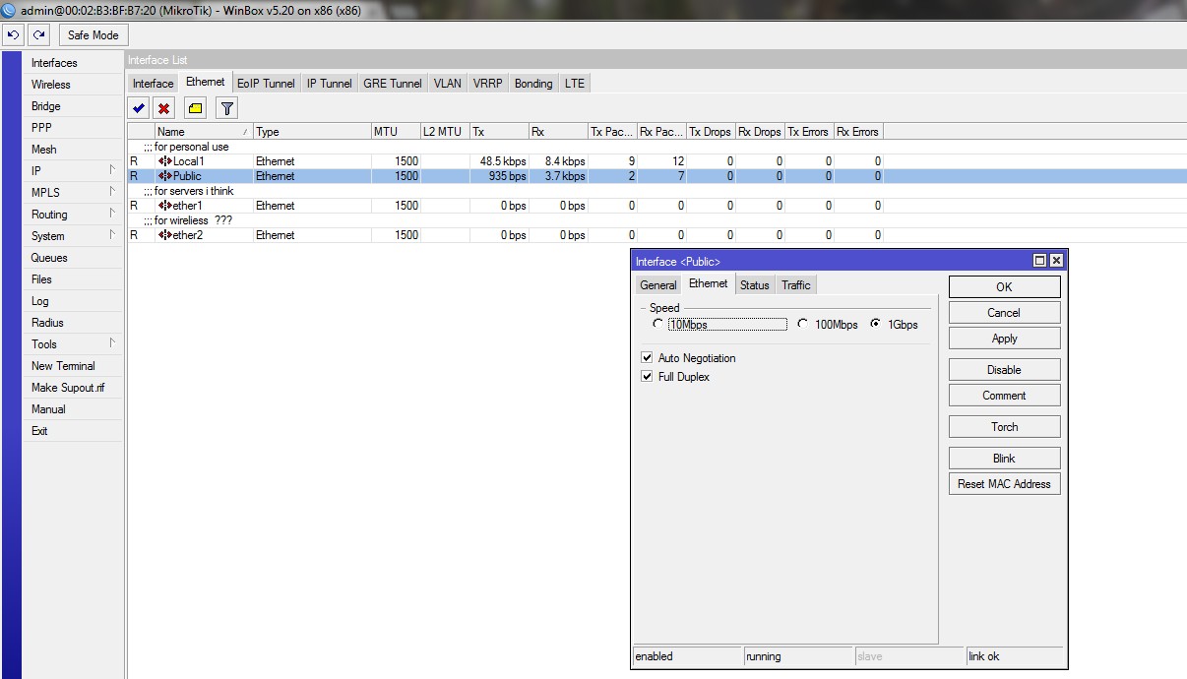
Task: Click the ether1 interface icon
Action: pyautogui.click(x=164, y=206)
